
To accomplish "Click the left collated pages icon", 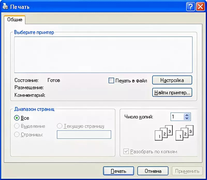I will (x=164, y=133).
